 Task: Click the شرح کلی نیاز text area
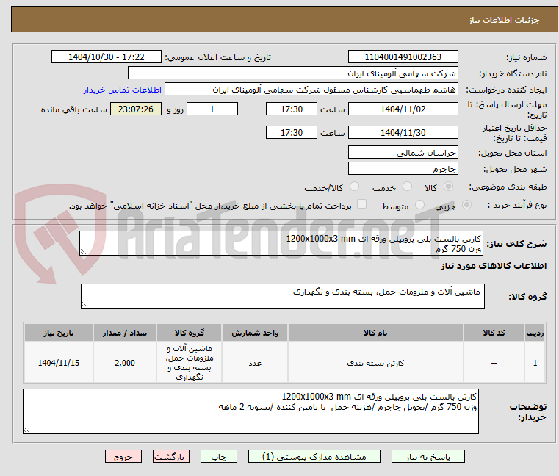281,243
